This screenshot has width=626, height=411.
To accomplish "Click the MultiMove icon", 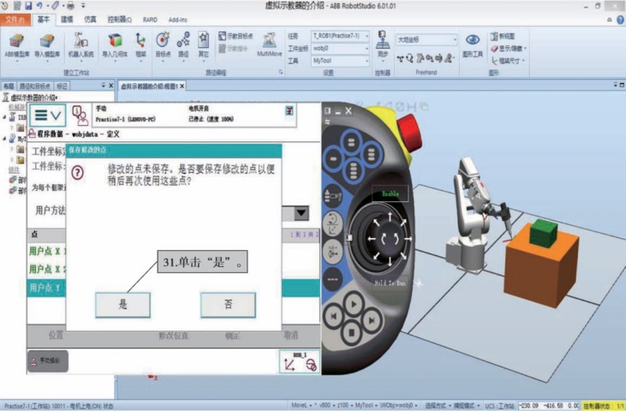I will (270, 45).
